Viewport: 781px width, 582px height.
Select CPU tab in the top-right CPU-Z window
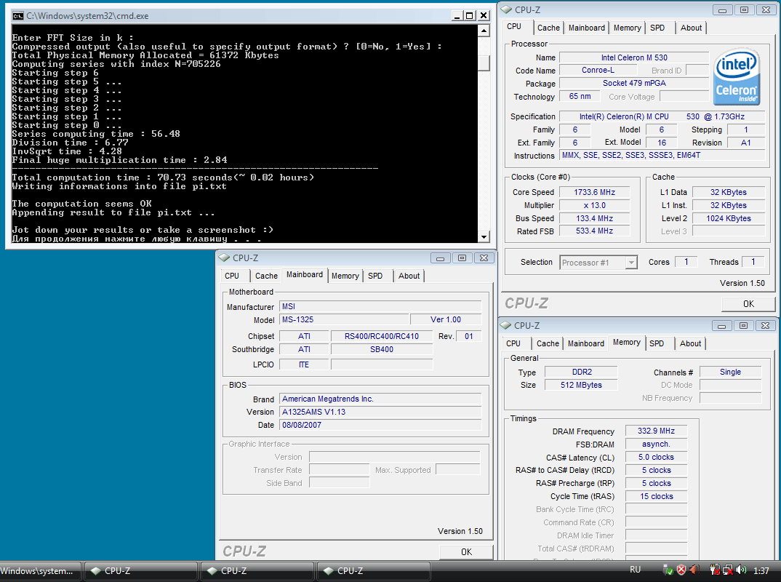(514, 27)
